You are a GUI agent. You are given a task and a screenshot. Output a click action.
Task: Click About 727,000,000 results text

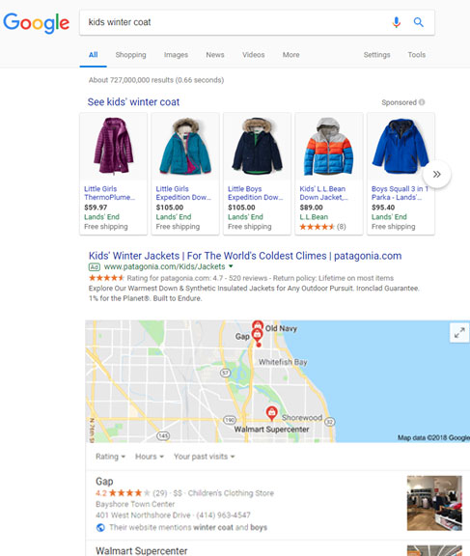click(156, 80)
